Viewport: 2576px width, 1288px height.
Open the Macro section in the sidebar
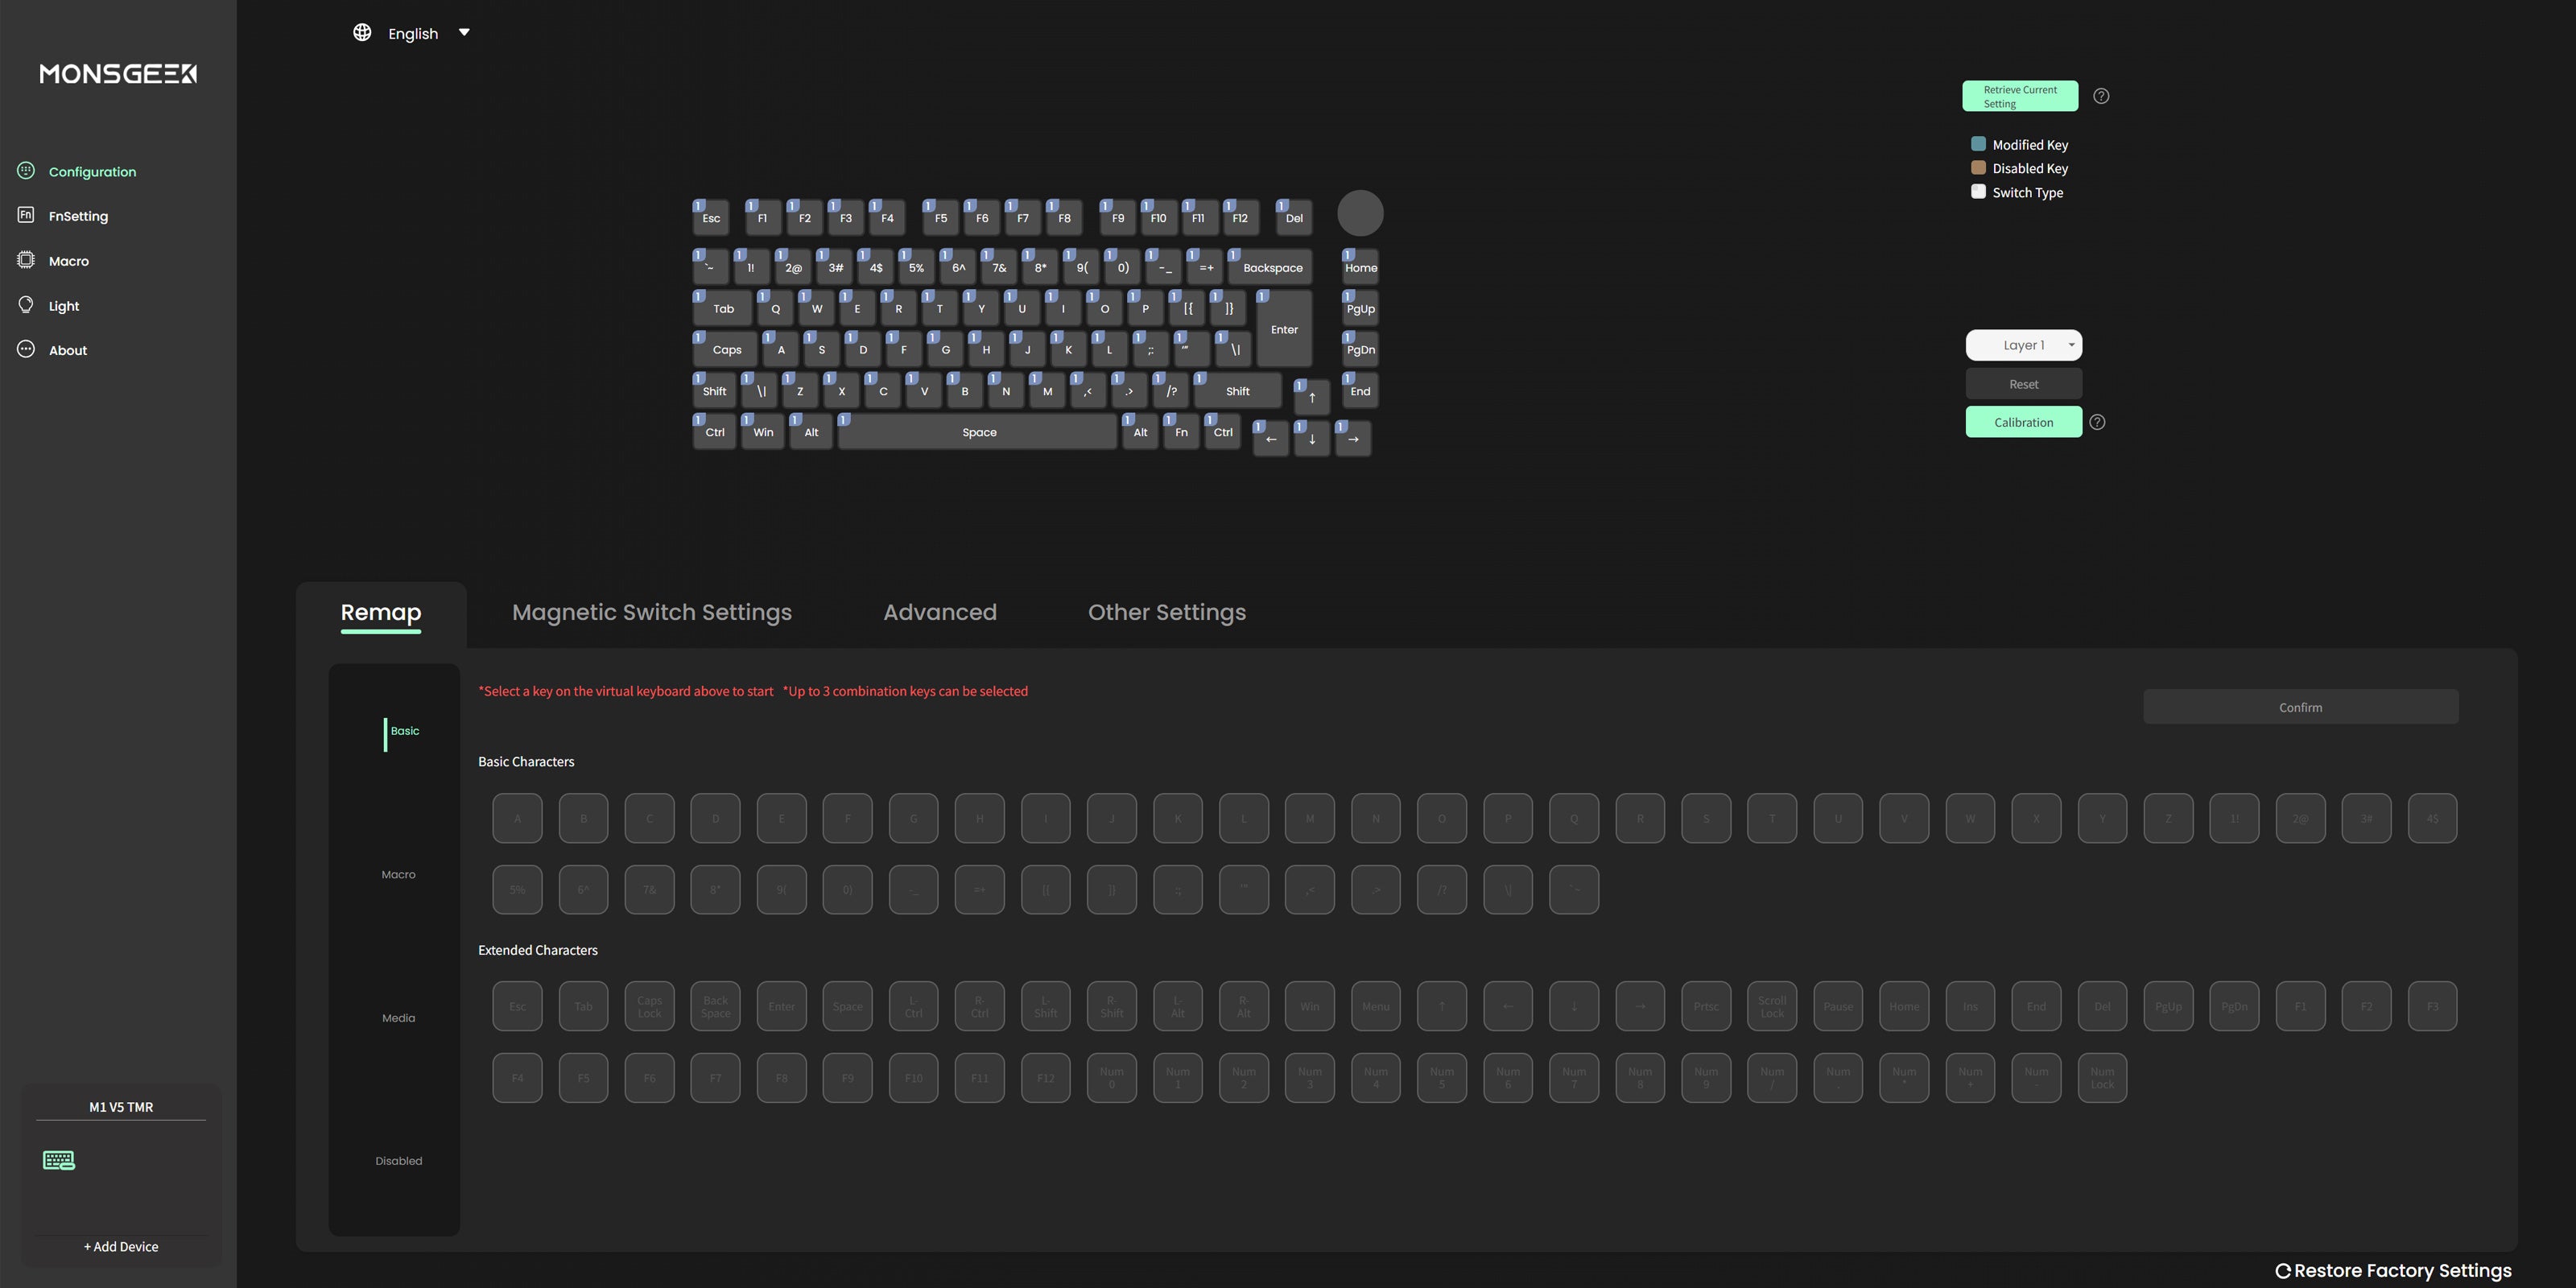(69, 260)
